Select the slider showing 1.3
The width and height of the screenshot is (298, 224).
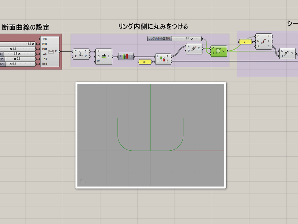pos(17,49)
